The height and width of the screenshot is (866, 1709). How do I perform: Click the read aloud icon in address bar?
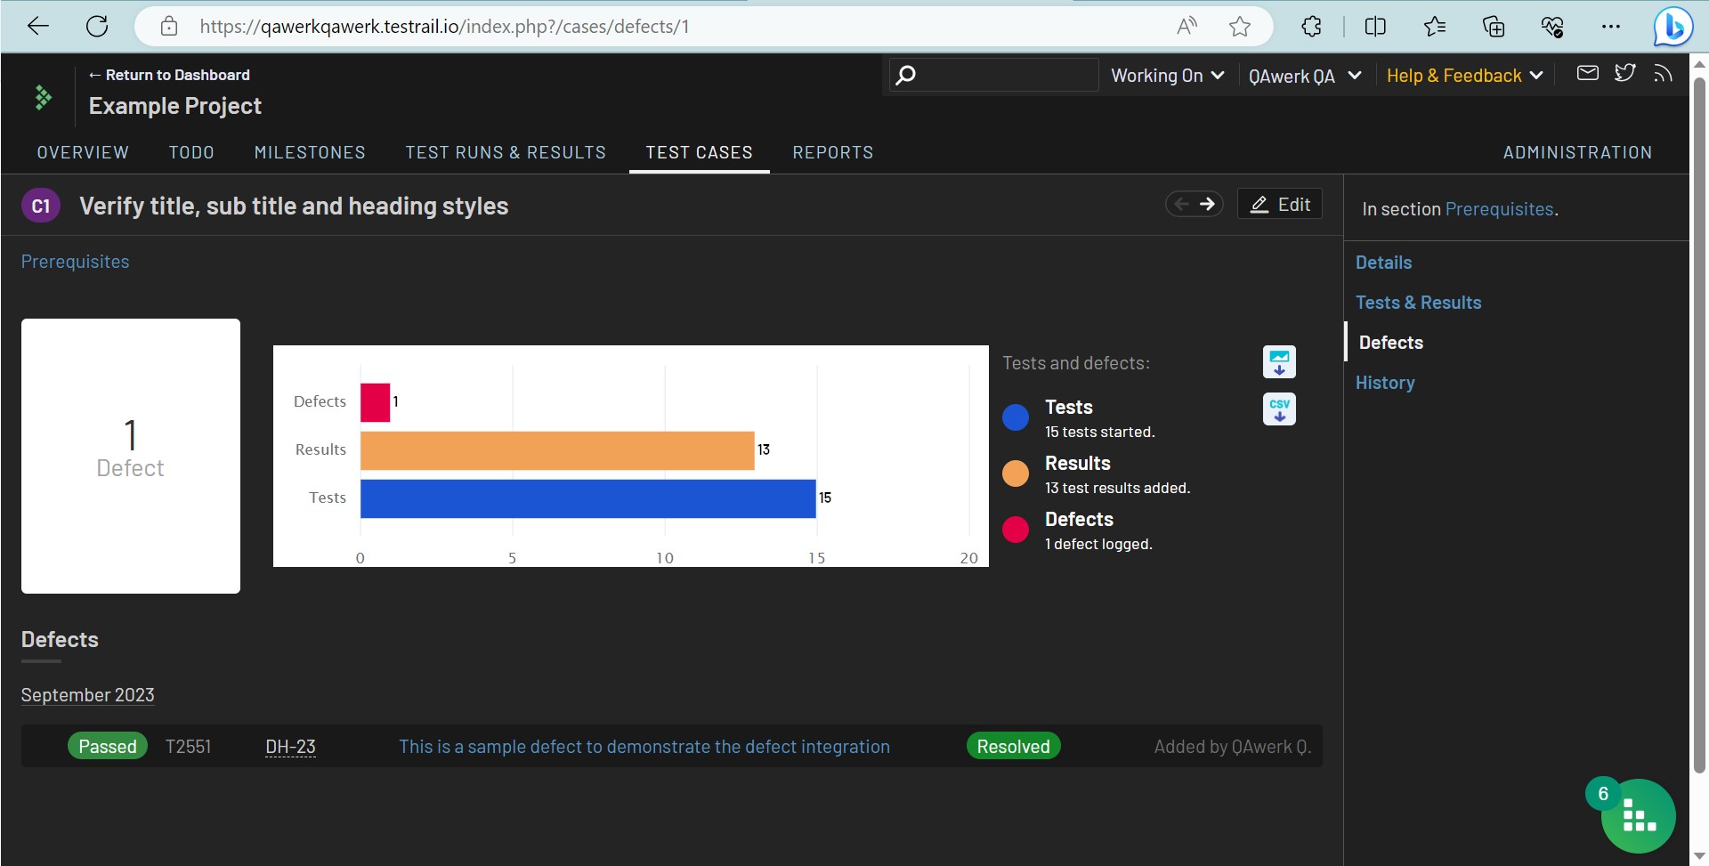pyautogui.click(x=1187, y=27)
